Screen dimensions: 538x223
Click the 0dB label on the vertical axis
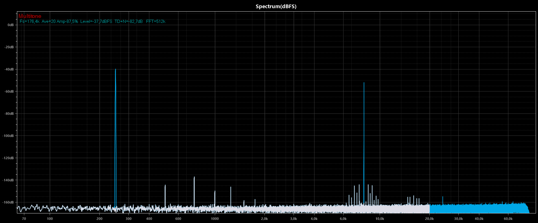pos(11,25)
